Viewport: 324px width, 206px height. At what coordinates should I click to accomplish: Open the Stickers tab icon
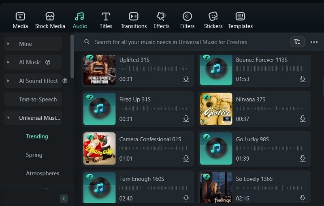[x=213, y=16]
